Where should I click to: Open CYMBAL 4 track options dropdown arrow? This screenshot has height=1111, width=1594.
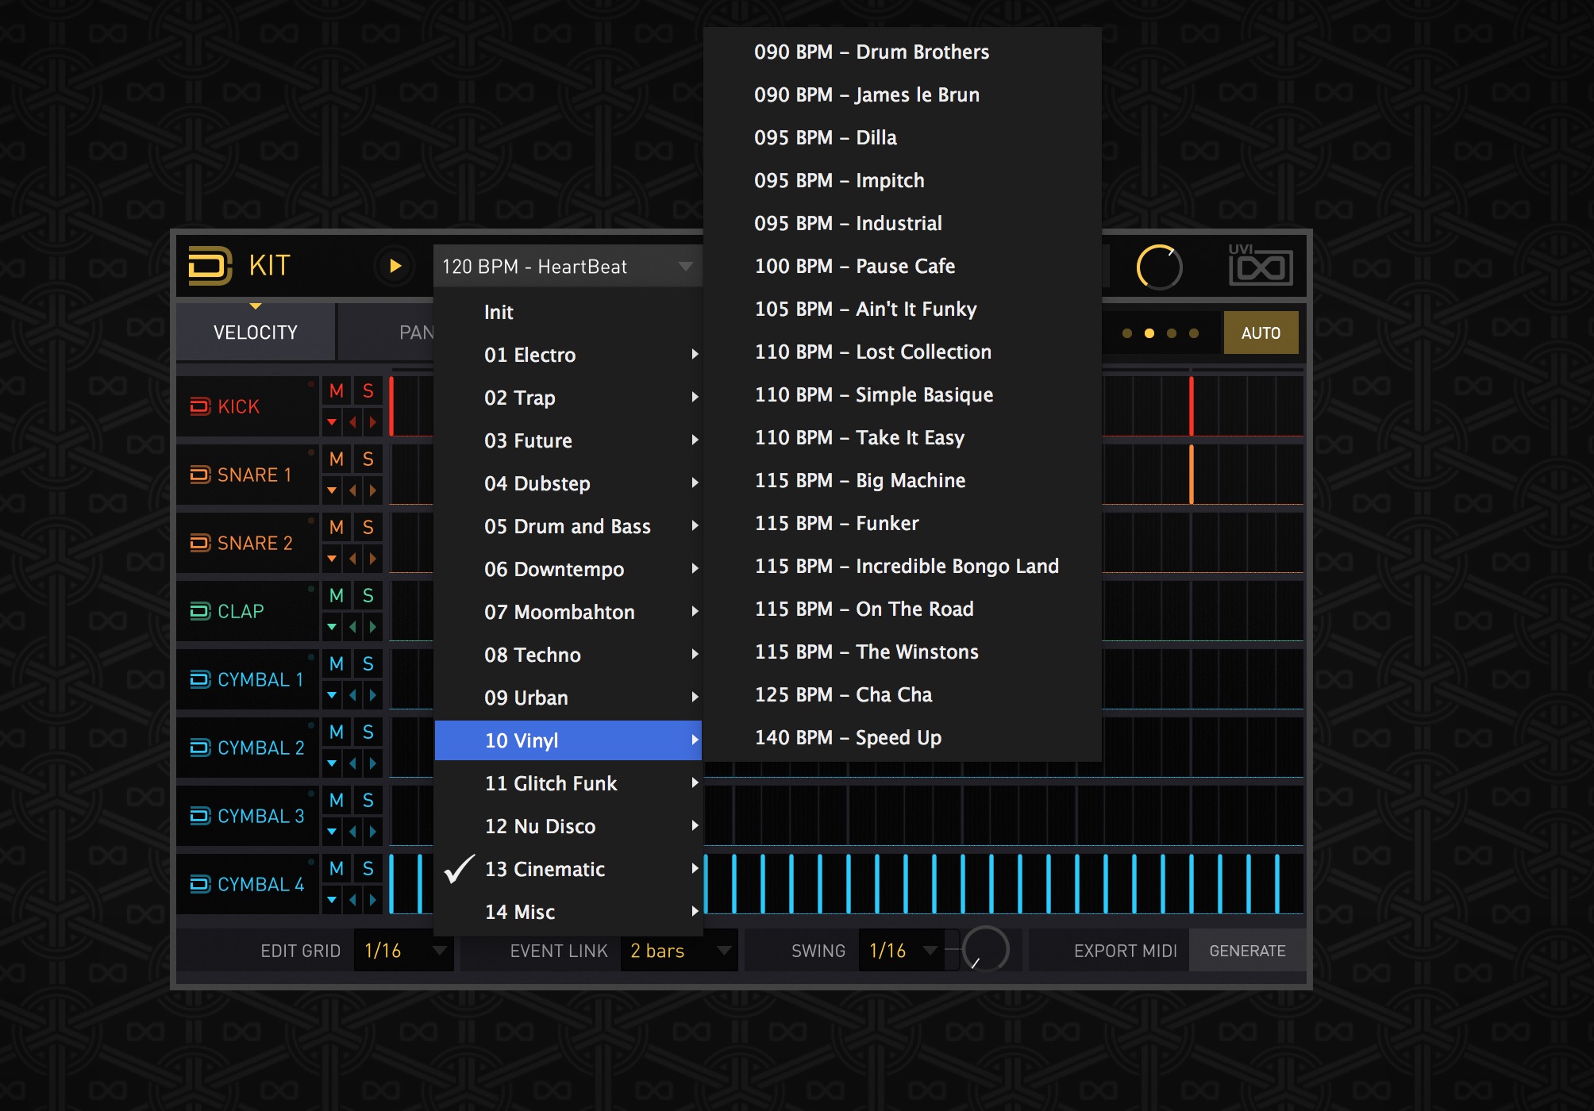click(333, 900)
